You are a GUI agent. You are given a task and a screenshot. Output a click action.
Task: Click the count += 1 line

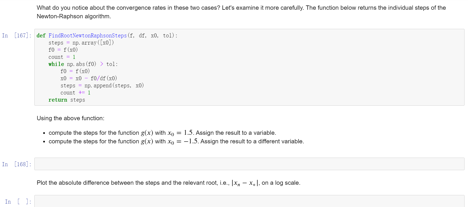tap(75, 93)
